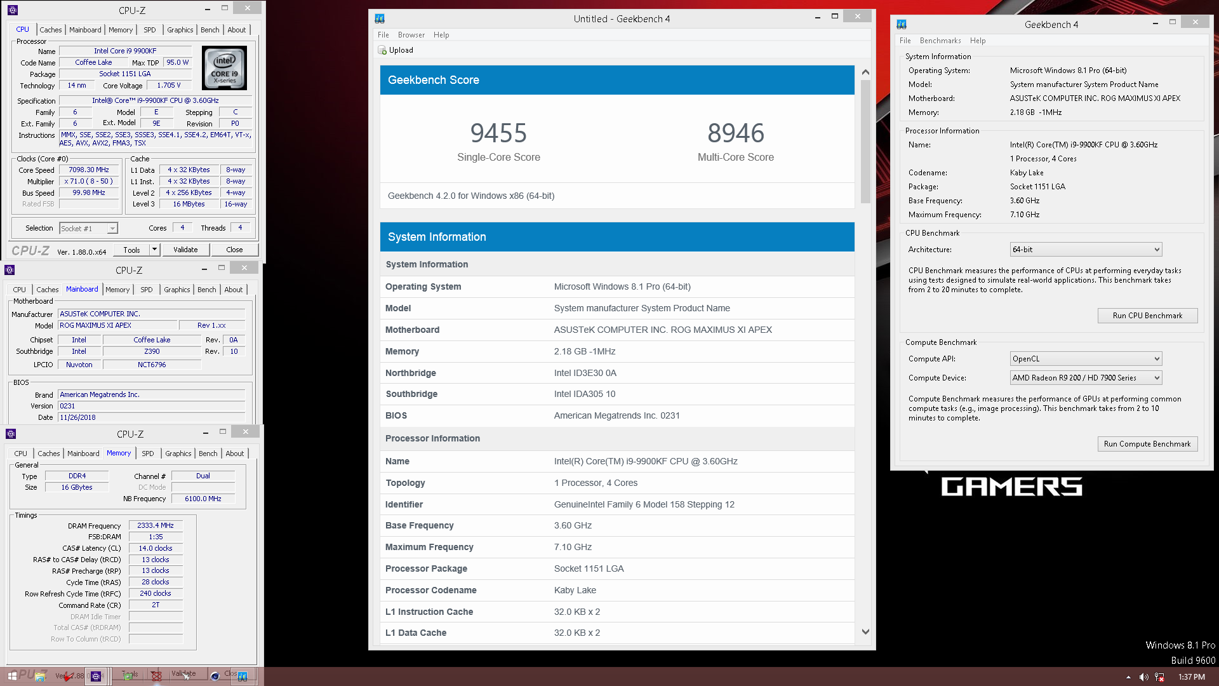Click the DRAM Frequency 2333.4 MHz field
The height and width of the screenshot is (686, 1219).
(156, 526)
